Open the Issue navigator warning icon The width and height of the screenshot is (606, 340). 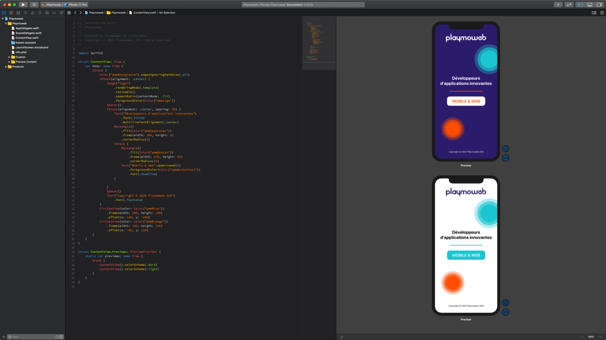tap(32, 12)
